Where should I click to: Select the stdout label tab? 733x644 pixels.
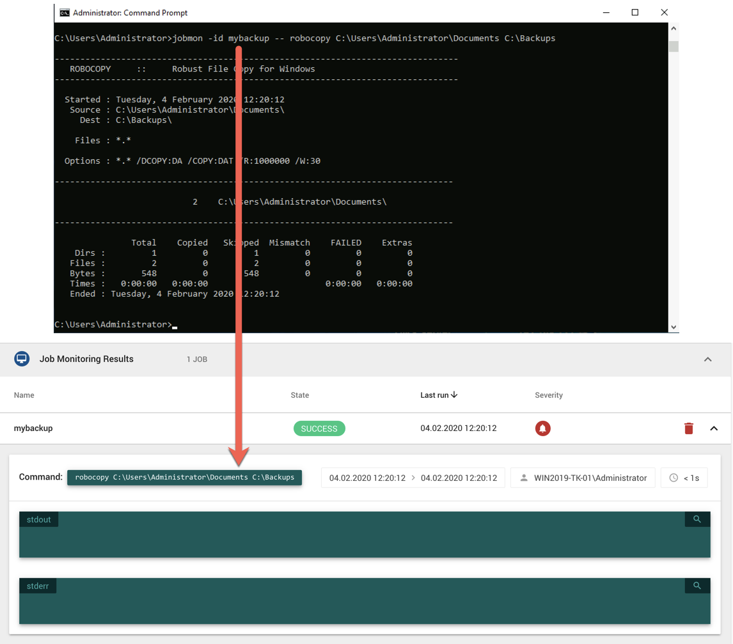[39, 519]
